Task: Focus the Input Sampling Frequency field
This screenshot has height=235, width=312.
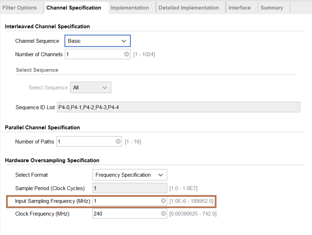Action: pos(126,201)
